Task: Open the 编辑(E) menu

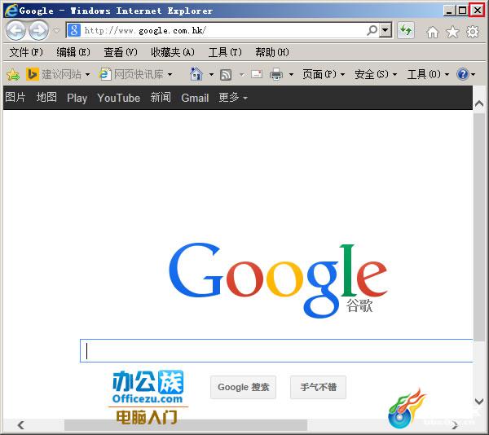Action: click(x=73, y=52)
